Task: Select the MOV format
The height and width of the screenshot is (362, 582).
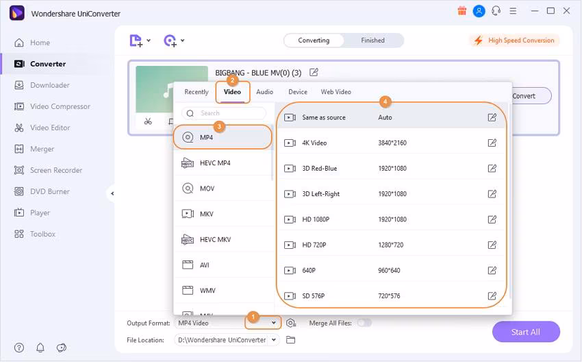Action: (223, 189)
